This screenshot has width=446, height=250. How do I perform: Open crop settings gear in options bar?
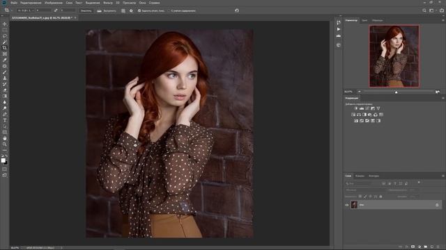point(131,11)
